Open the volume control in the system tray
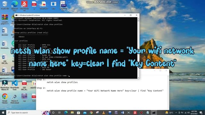Screen dimensions: 205x115 (188, 112)
